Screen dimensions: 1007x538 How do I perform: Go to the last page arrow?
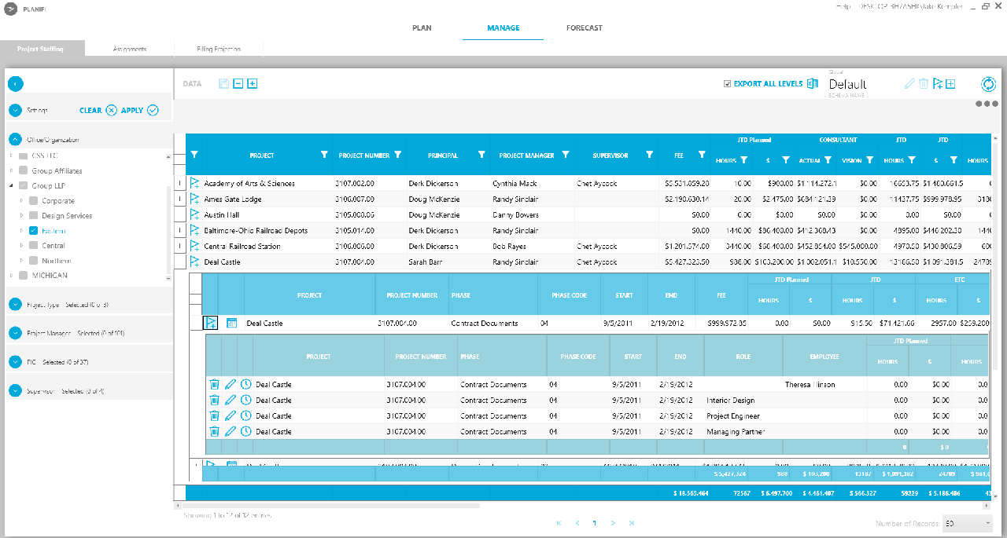pyautogui.click(x=632, y=523)
